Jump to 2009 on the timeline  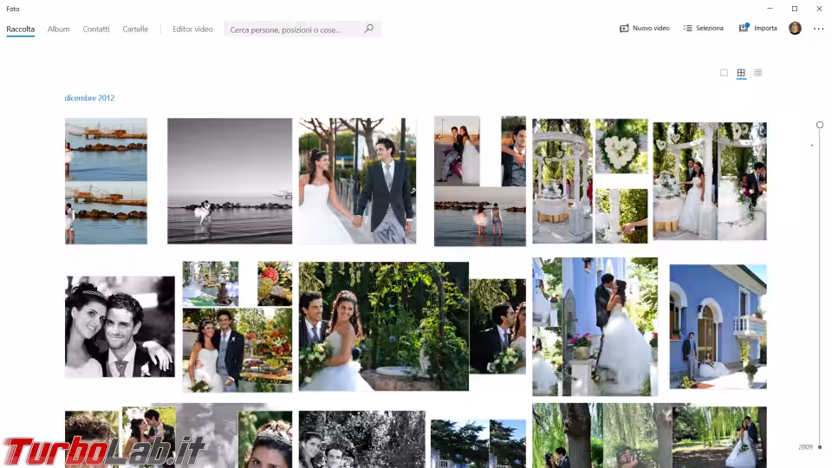coord(806,447)
